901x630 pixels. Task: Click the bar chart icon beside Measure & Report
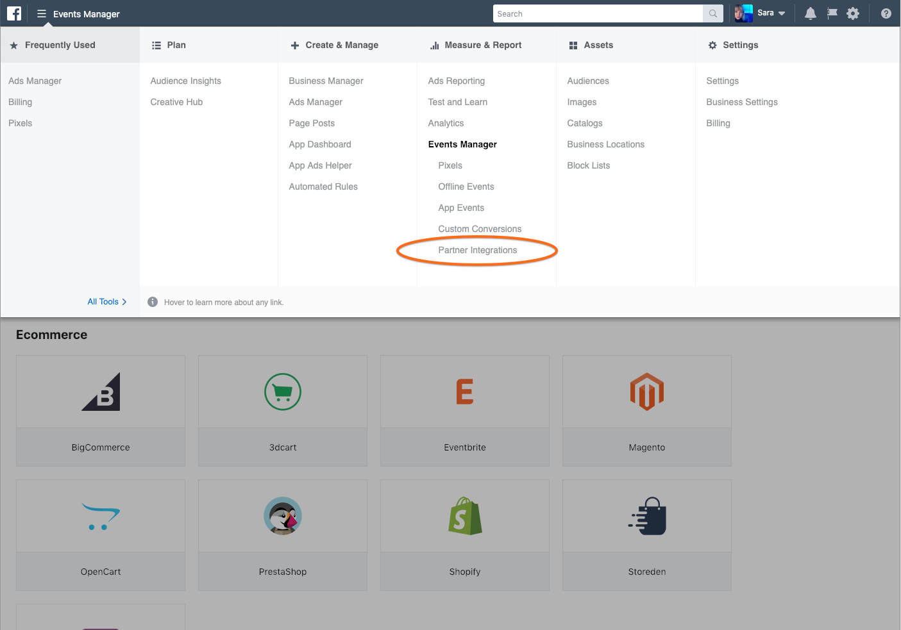coord(435,46)
